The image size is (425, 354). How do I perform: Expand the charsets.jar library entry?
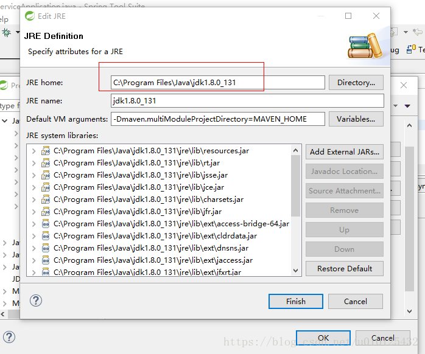[x=33, y=200]
